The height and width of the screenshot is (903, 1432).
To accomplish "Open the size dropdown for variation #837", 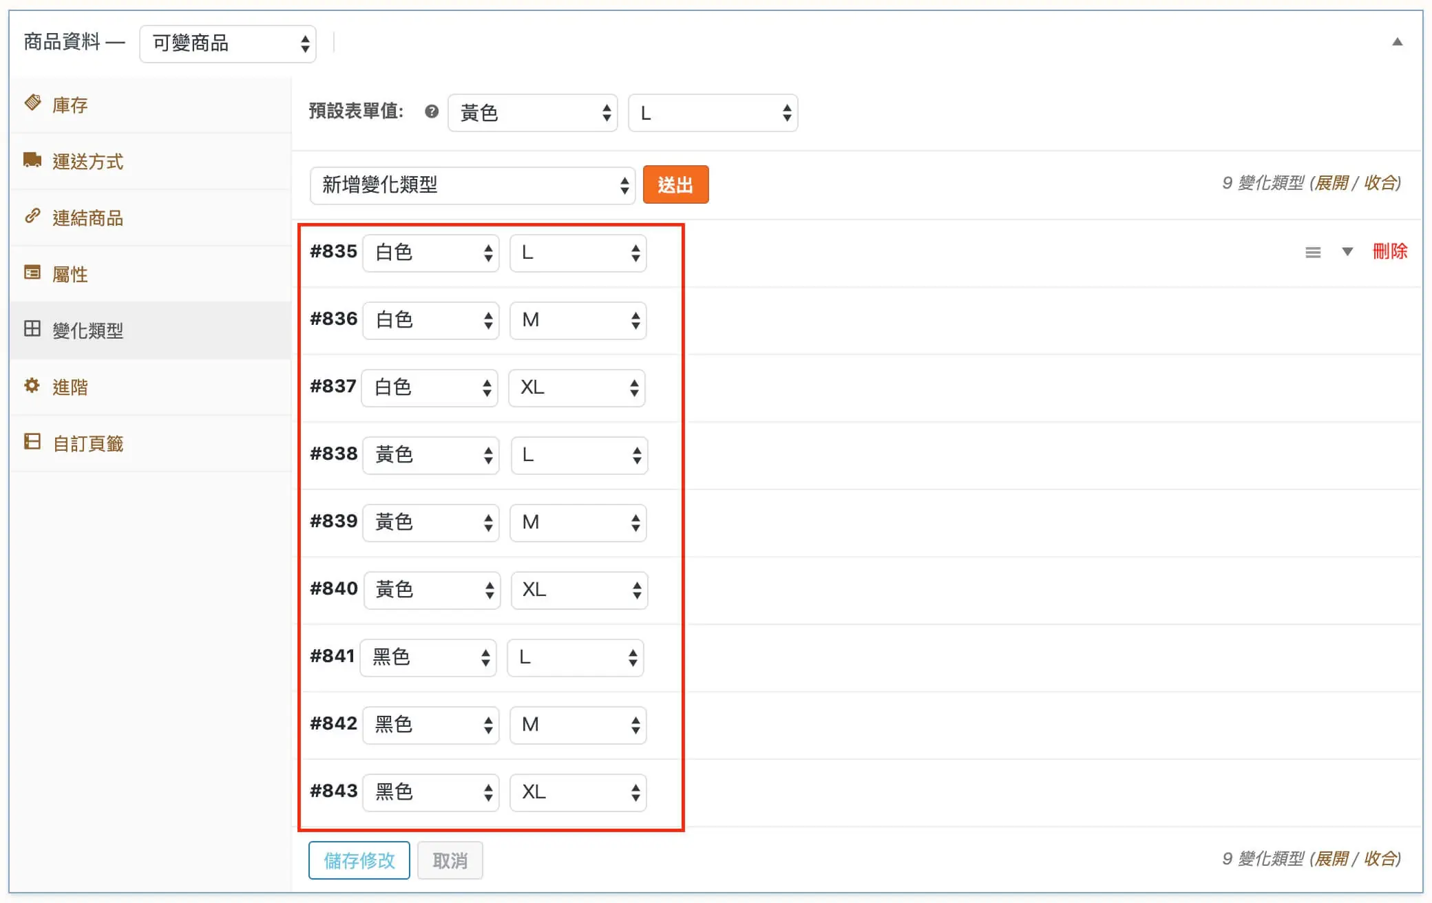I will [x=577, y=387].
